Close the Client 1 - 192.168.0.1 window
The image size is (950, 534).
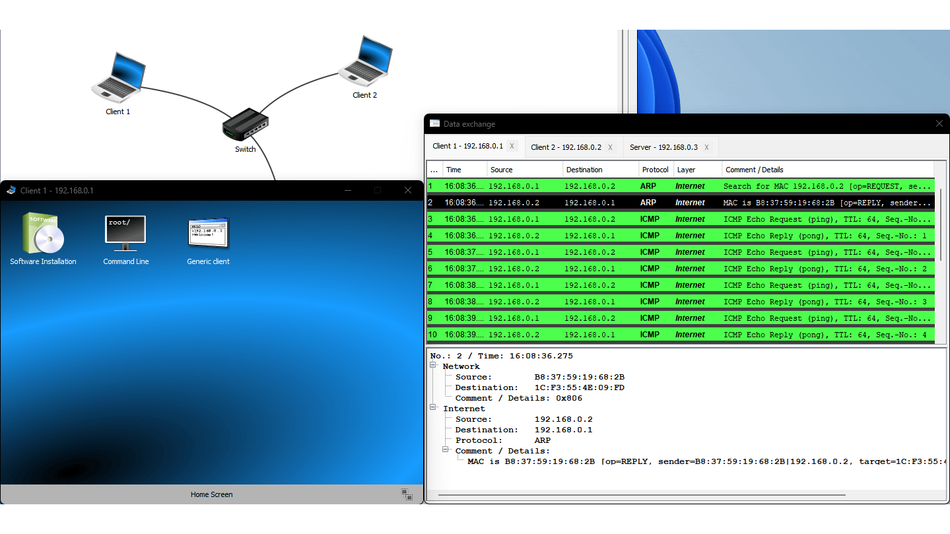click(408, 190)
